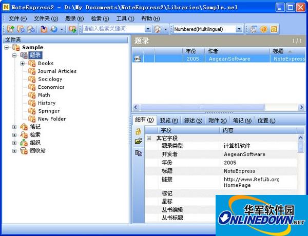Open the 文件夹 (O) menu
This screenshot has height=236, width=308.
point(46,18)
